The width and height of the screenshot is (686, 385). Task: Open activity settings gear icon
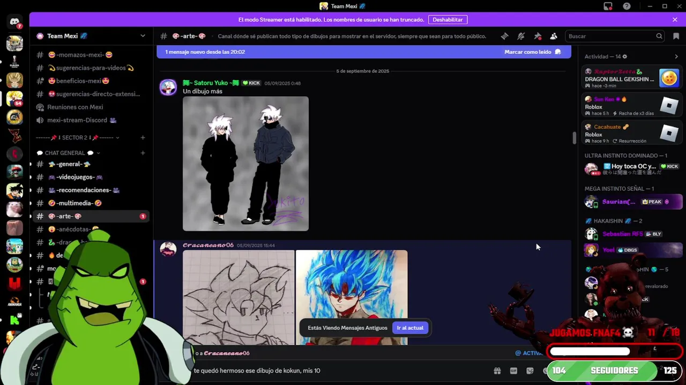click(624, 56)
